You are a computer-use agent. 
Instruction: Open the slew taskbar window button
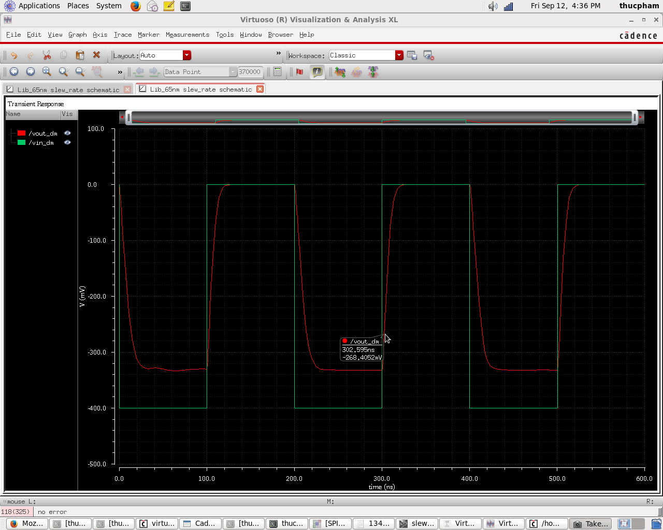[417, 523]
